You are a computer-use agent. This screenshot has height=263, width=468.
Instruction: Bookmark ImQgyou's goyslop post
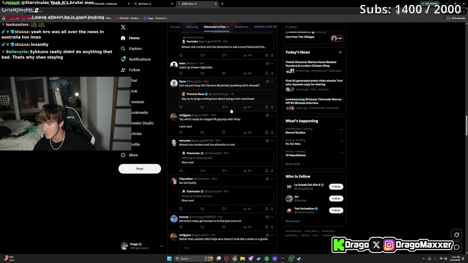[267, 133]
